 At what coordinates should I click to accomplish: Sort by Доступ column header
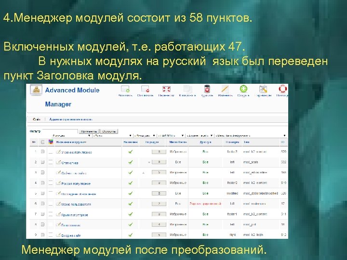tap(206, 142)
